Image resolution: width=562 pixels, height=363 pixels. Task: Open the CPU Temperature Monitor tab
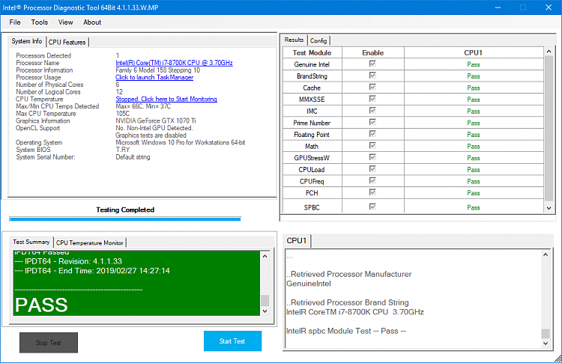coord(90,242)
